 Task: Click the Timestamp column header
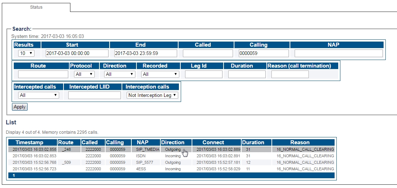point(29,142)
